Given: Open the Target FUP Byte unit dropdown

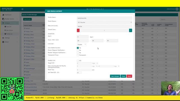Looking at the screenshot, I should coord(95,63).
